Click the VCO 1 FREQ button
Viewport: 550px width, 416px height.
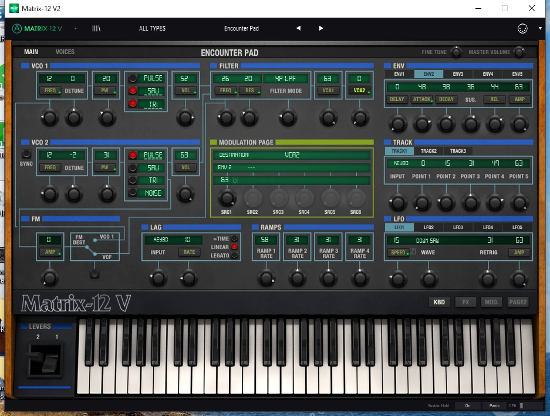coord(50,90)
